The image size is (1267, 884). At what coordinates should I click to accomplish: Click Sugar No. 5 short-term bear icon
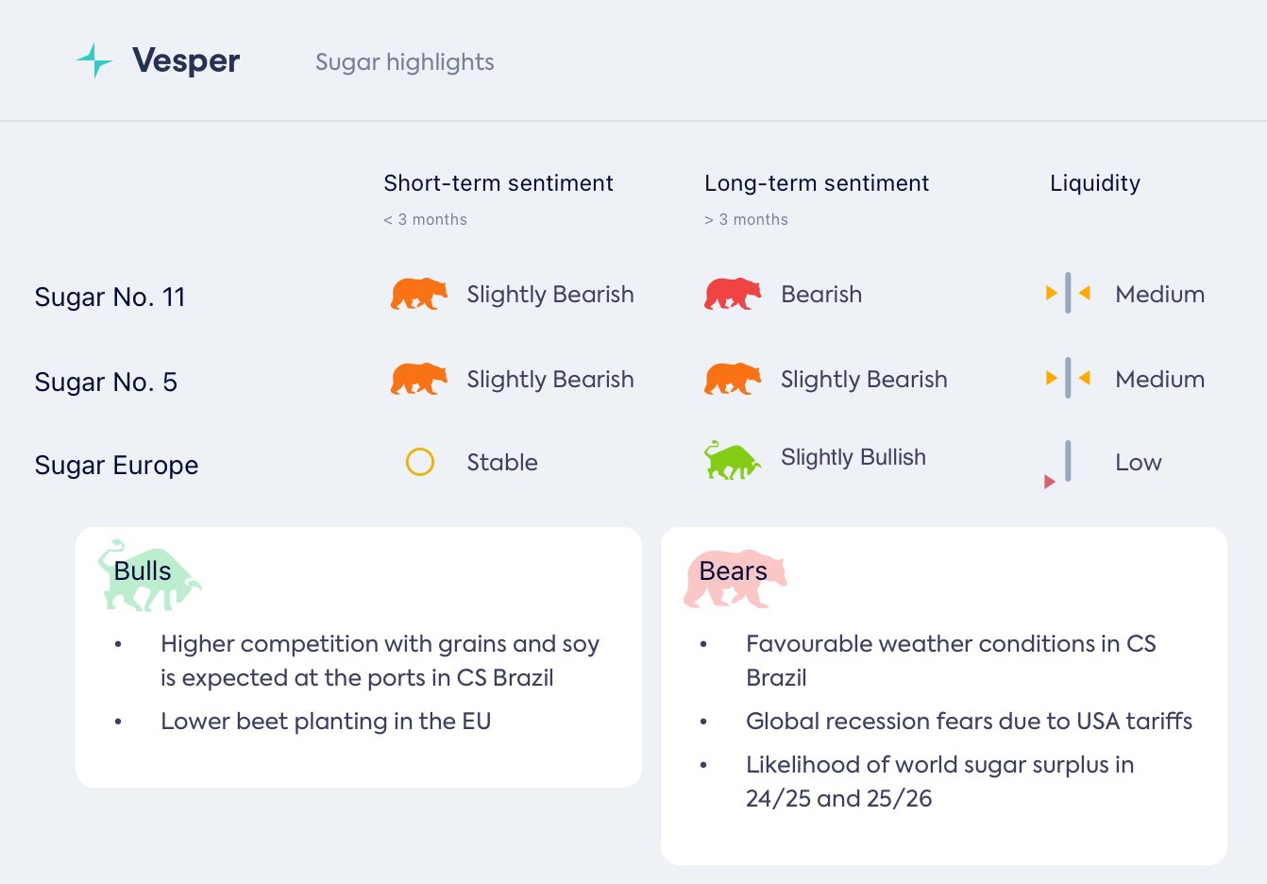[x=418, y=379]
